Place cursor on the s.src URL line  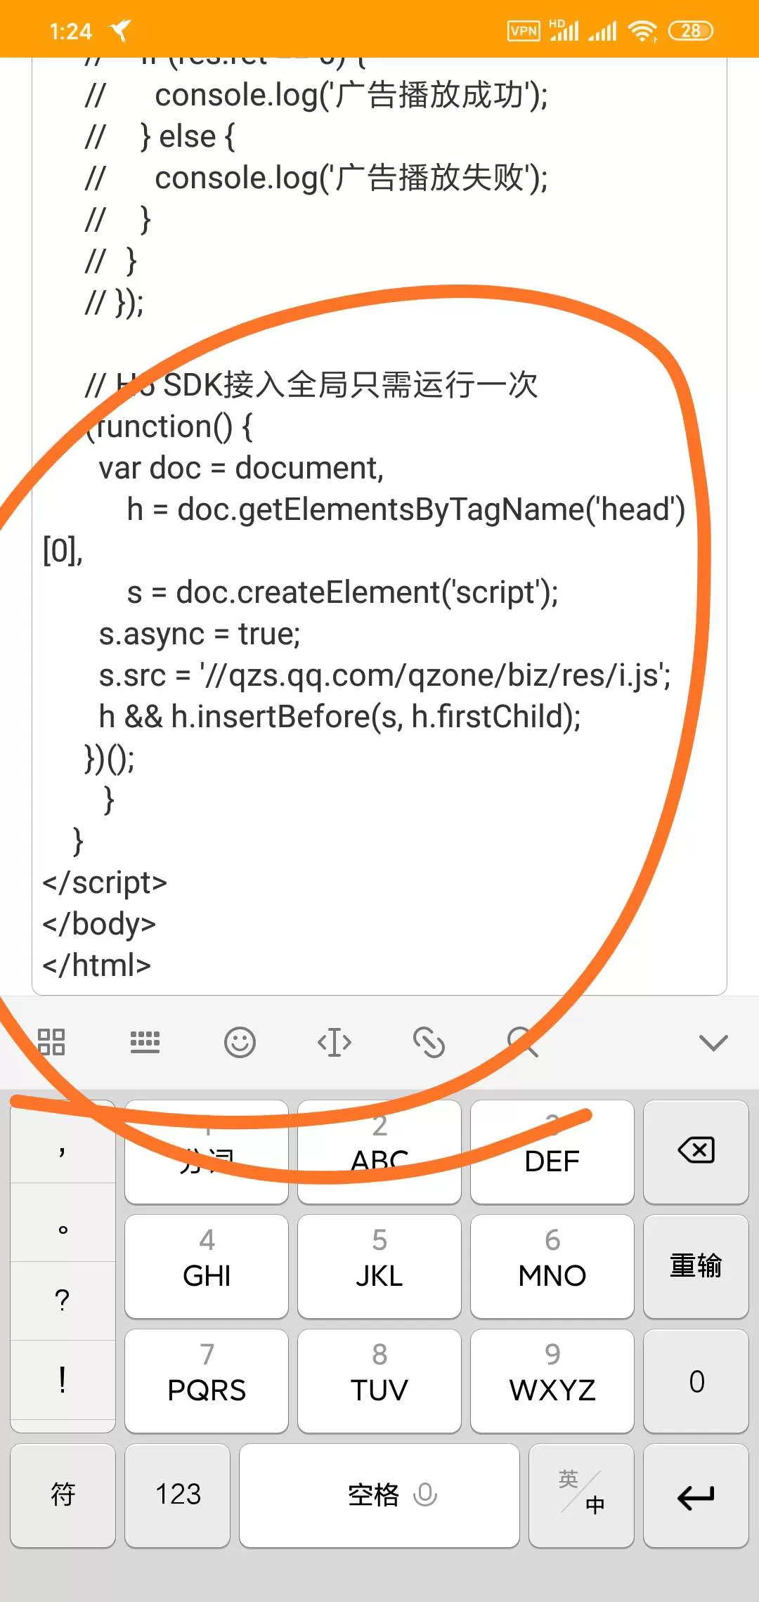(x=384, y=676)
